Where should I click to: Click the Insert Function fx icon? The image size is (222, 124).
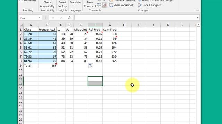pos(69,18)
